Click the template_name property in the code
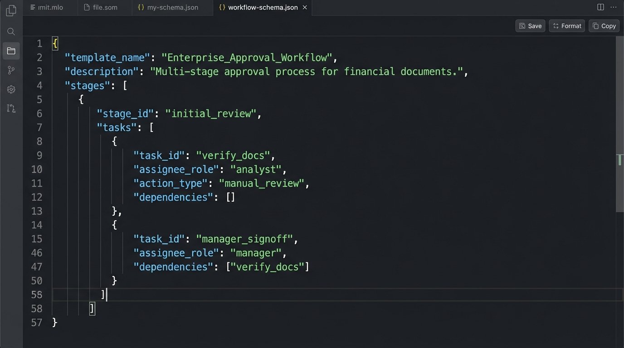Image resolution: width=624 pixels, height=348 pixels. [107, 58]
